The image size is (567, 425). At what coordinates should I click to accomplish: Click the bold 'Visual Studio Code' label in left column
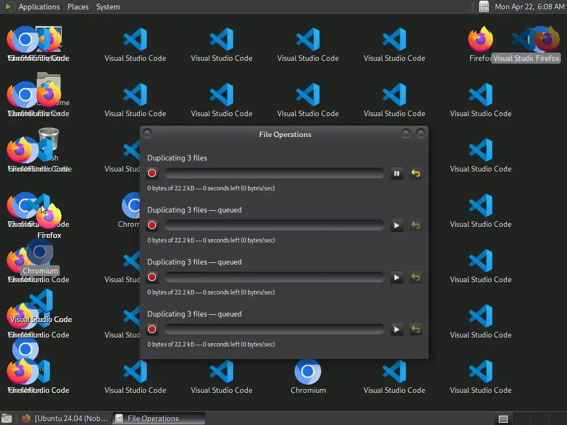41,319
